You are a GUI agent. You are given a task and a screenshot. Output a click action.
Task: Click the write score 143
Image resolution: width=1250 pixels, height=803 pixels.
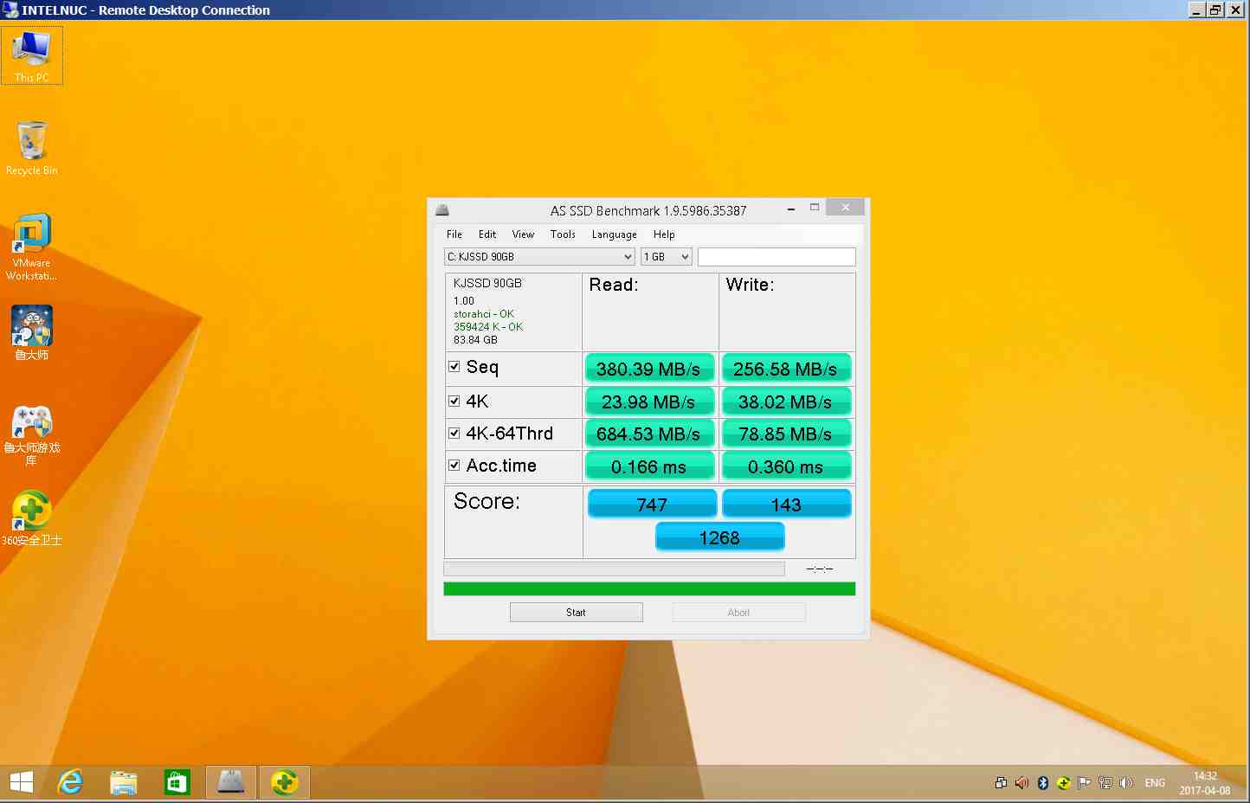pos(786,504)
